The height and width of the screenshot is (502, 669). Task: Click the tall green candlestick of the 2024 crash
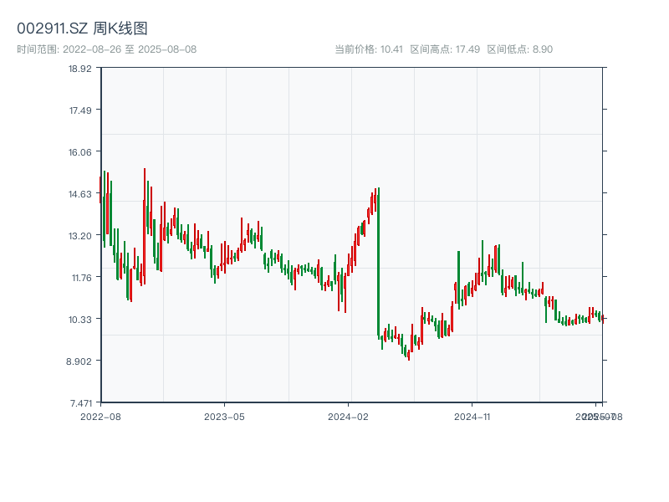pos(379,263)
